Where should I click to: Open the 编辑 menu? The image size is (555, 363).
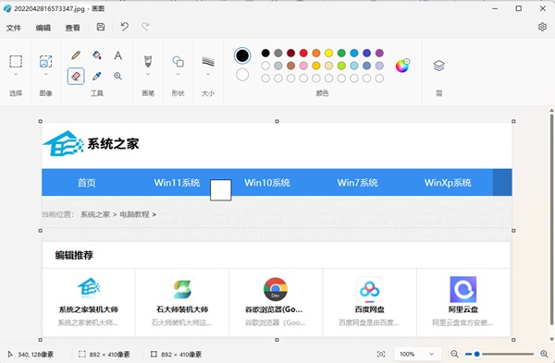pos(43,28)
